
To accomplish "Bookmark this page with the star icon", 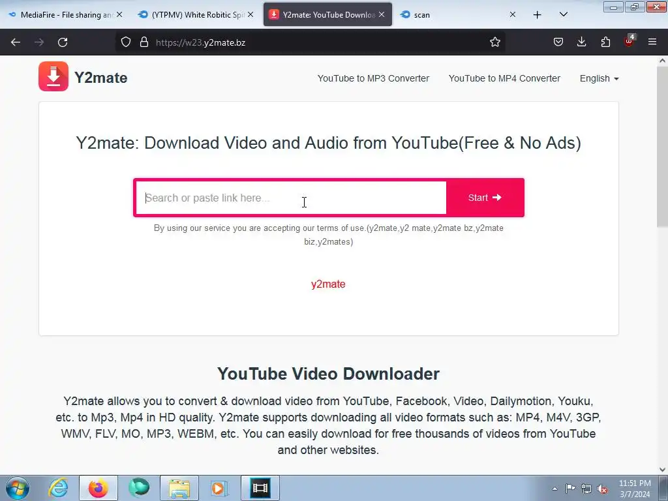I will pos(494,42).
